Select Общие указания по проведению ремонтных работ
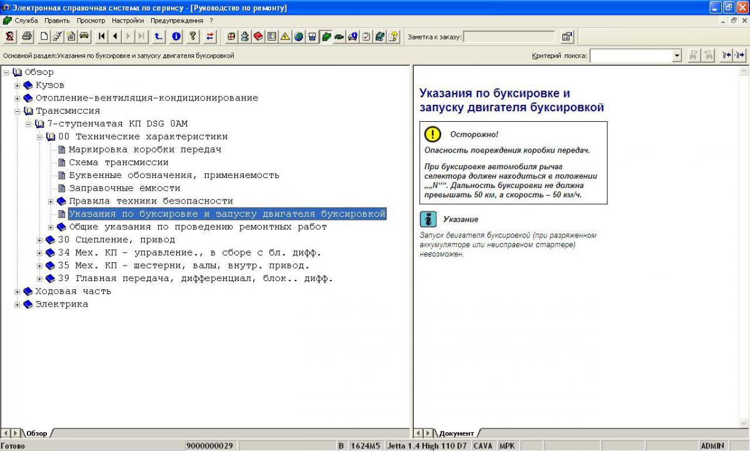The height and width of the screenshot is (451, 750). [198, 227]
